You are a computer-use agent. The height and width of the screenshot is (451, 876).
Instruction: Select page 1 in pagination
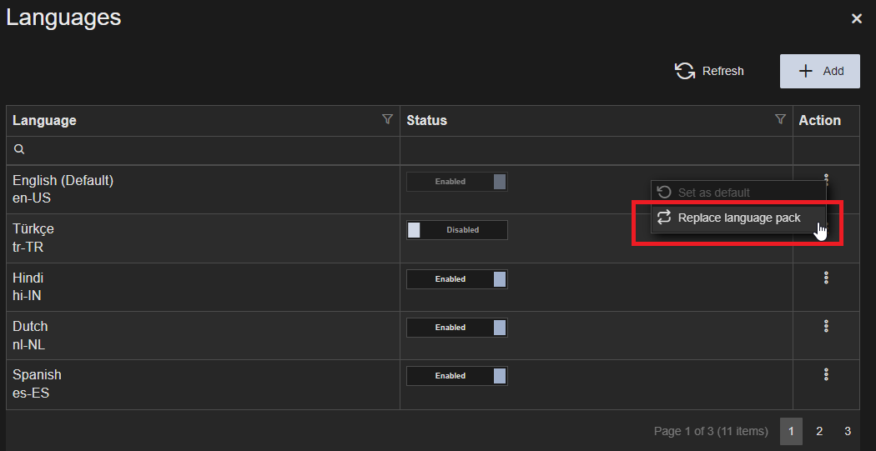click(x=791, y=431)
